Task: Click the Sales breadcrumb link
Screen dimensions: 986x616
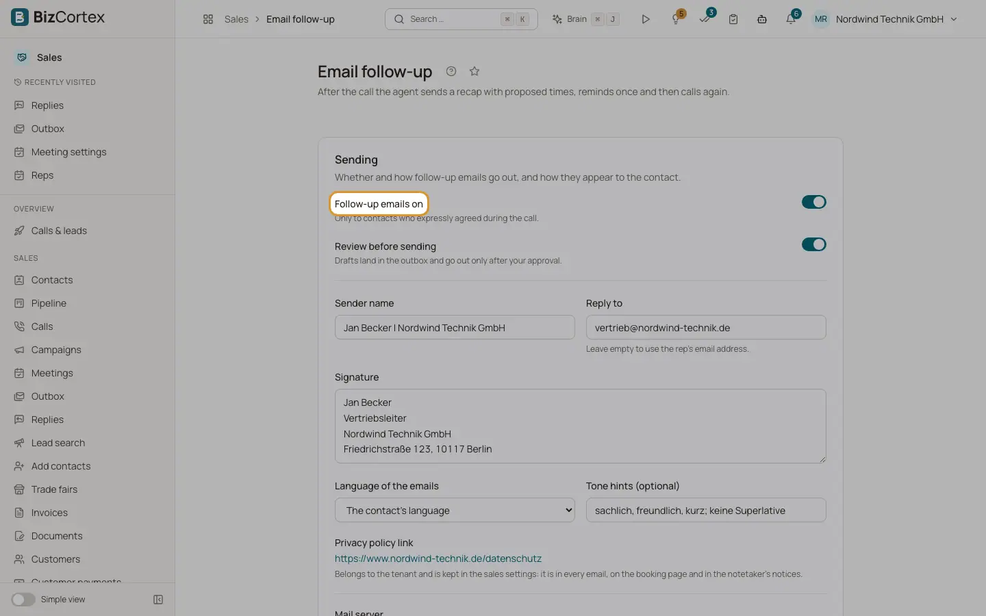Action: (x=236, y=19)
